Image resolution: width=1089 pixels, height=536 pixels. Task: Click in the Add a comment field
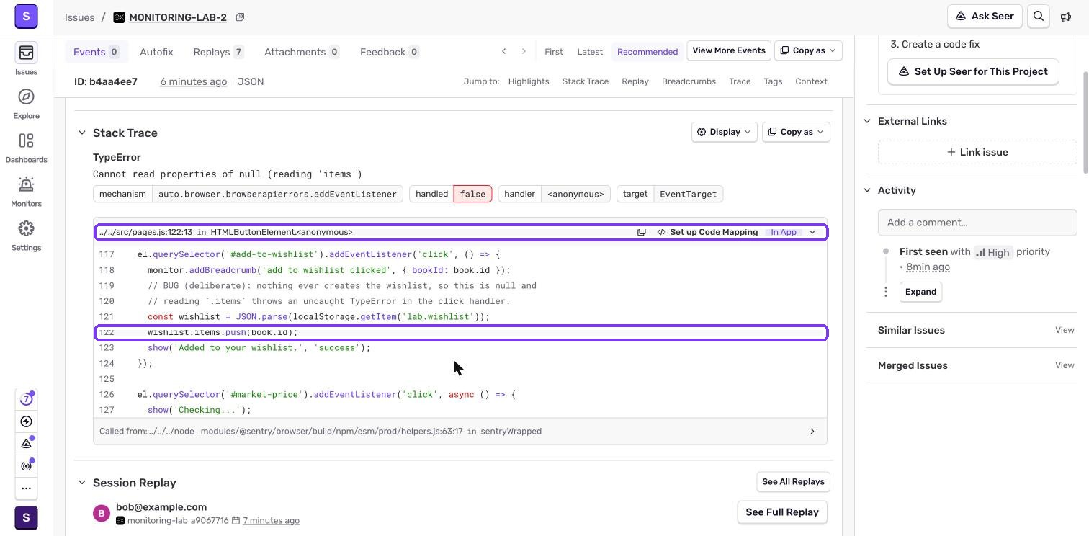point(977,223)
